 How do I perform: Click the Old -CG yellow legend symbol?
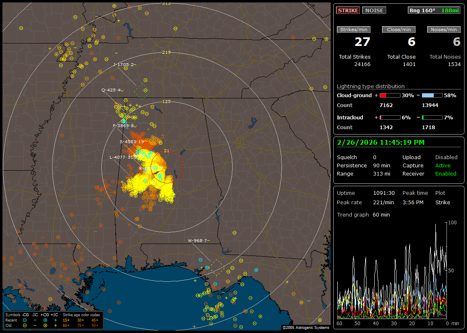coord(25,325)
